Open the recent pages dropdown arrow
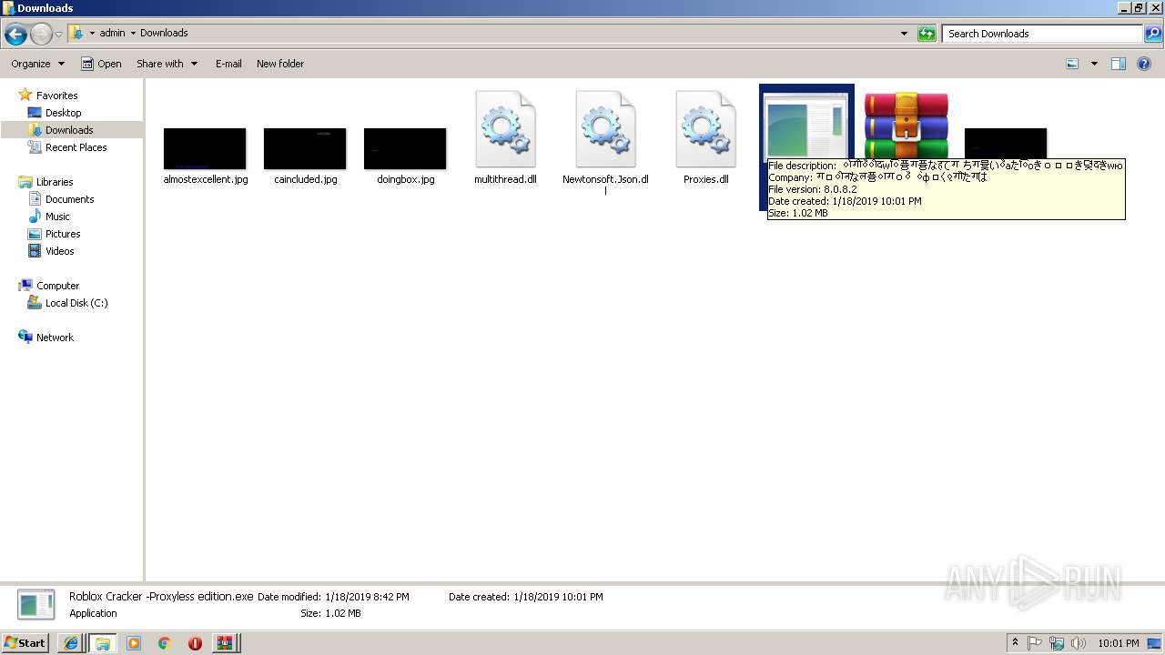The width and height of the screenshot is (1165, 655). 59,34
